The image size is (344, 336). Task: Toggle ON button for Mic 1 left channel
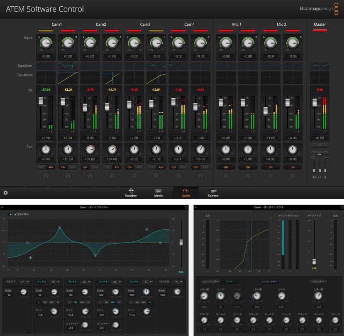[226, 167]
